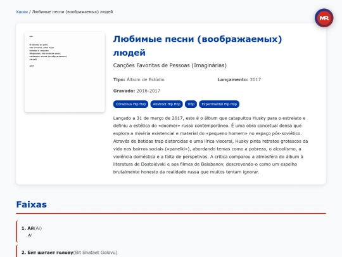The image size is (342, 257).
Task: Click the album description paragraph
Action: [211, 145]
